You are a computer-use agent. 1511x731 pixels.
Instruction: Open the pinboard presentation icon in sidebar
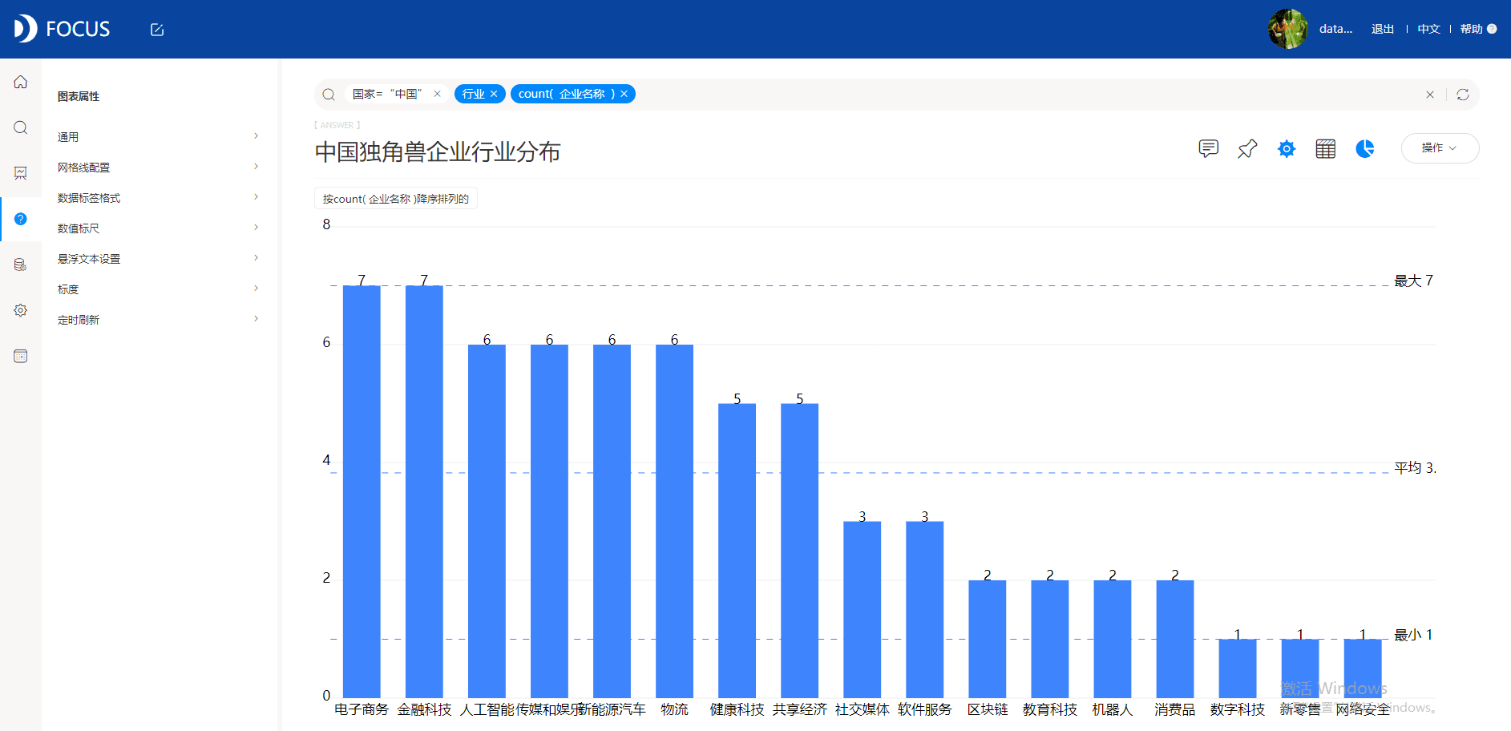pyautogui.click(x=21, y=173)
